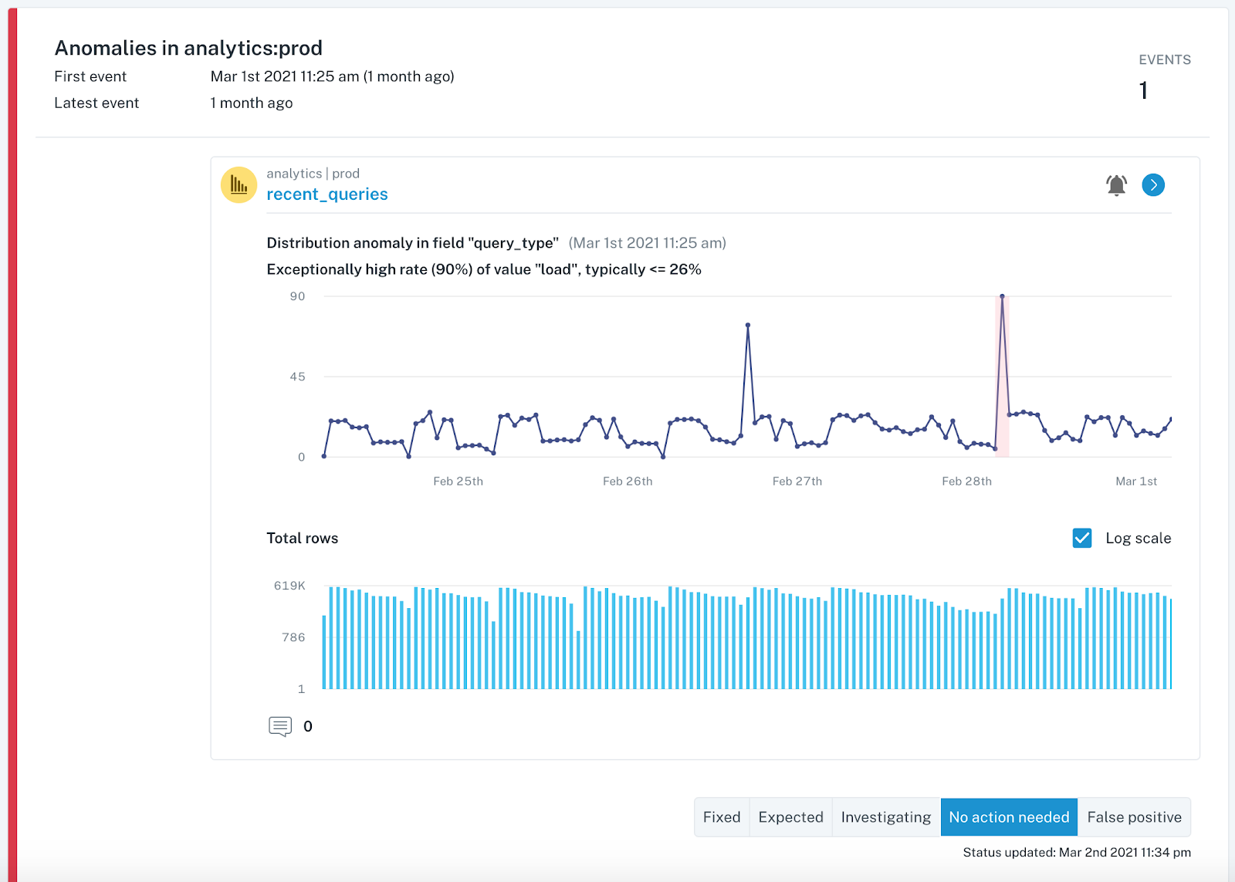
Task: Select the No action needed status
Action: (x=1009, y=817)
